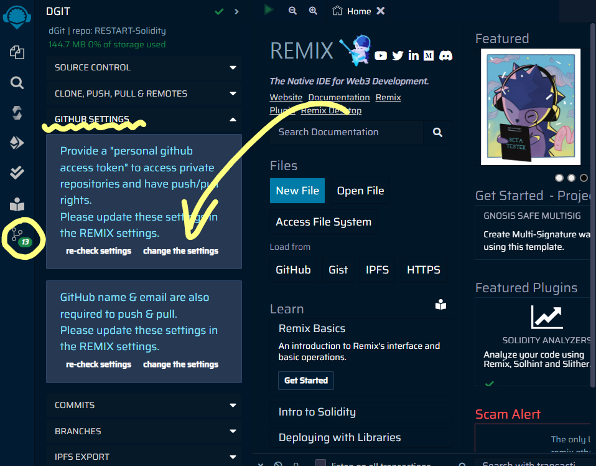Open the Remix LinkedIn icon
596x466 pixels.
[413, 55]
